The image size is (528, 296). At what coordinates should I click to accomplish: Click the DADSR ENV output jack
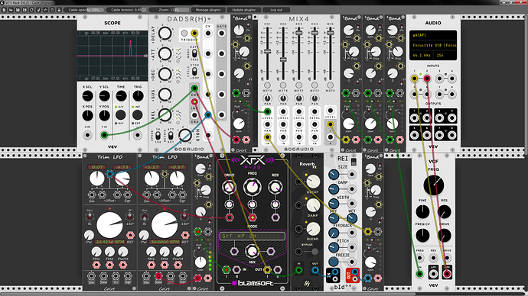point(194,88)
